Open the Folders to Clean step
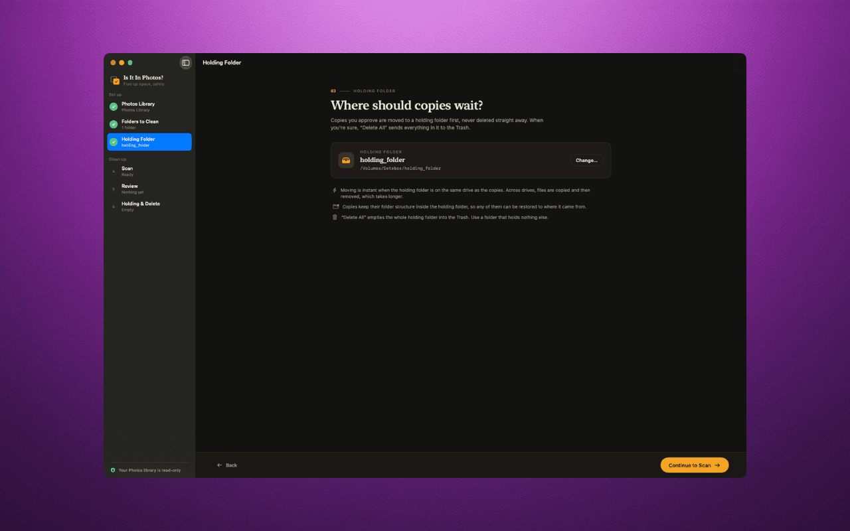Image resolution: width=850 pixels, height=531 pixels. [149, 124]
